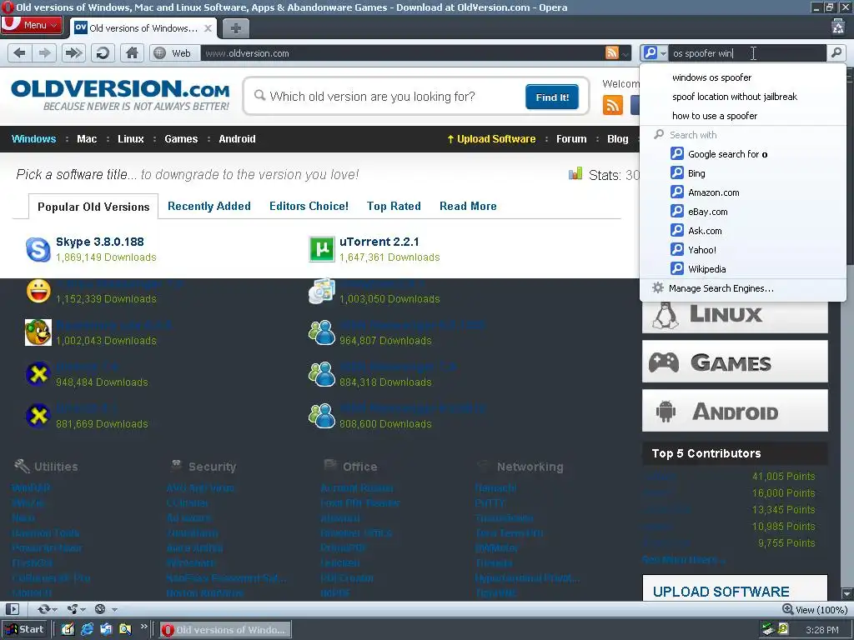This screenshot has width=854, height=640.
Task: Open the Windows nav link
Action: tap(33, 139)
